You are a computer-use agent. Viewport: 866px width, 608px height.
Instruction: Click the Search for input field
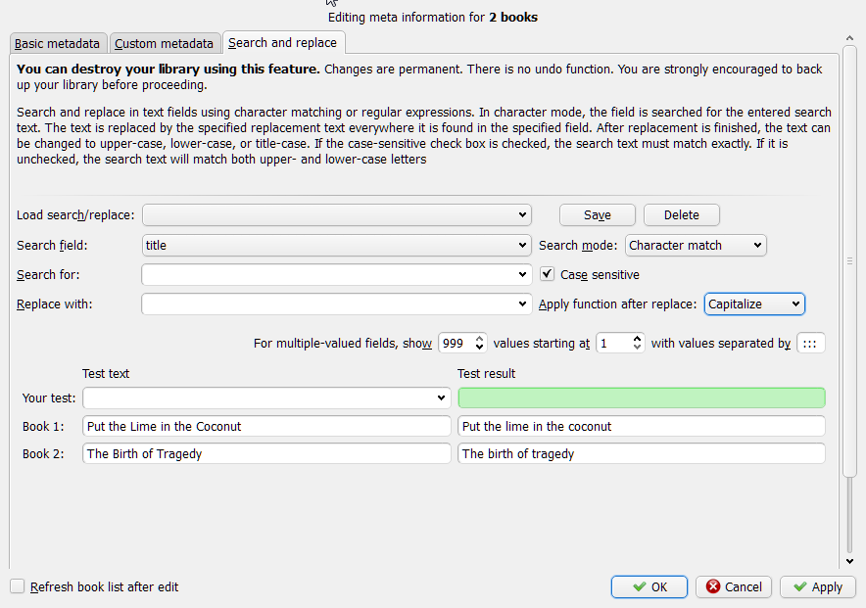click(x=328, y=275)
